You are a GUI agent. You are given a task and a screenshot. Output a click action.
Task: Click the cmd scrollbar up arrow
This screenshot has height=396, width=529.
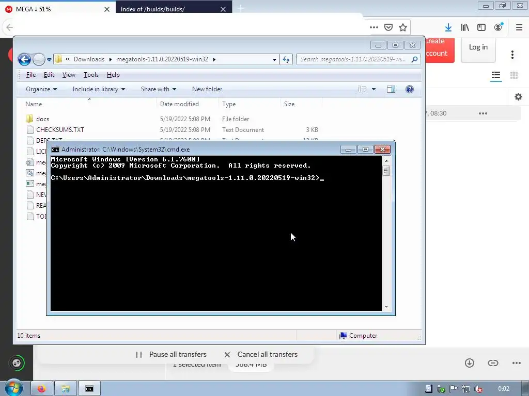pyautogui.click(x=386, y=161)
